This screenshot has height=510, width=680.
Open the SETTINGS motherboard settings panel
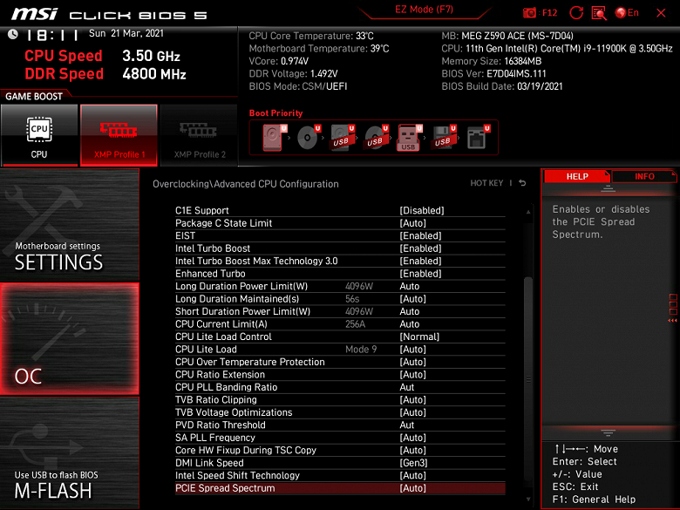[70, 225]
